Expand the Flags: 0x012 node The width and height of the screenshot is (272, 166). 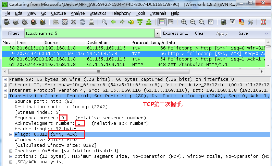coord(11,134)
